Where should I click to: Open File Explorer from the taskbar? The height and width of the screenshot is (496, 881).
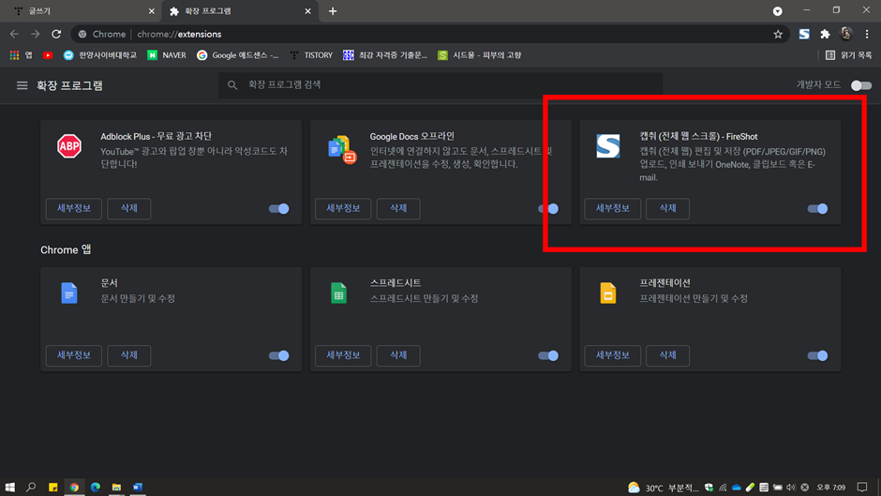click(x=116, y=487)
